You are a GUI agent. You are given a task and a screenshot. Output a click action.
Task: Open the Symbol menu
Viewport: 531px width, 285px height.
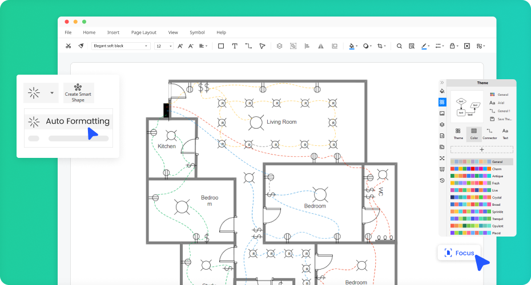pyautogui.click(x=197, y=32)
